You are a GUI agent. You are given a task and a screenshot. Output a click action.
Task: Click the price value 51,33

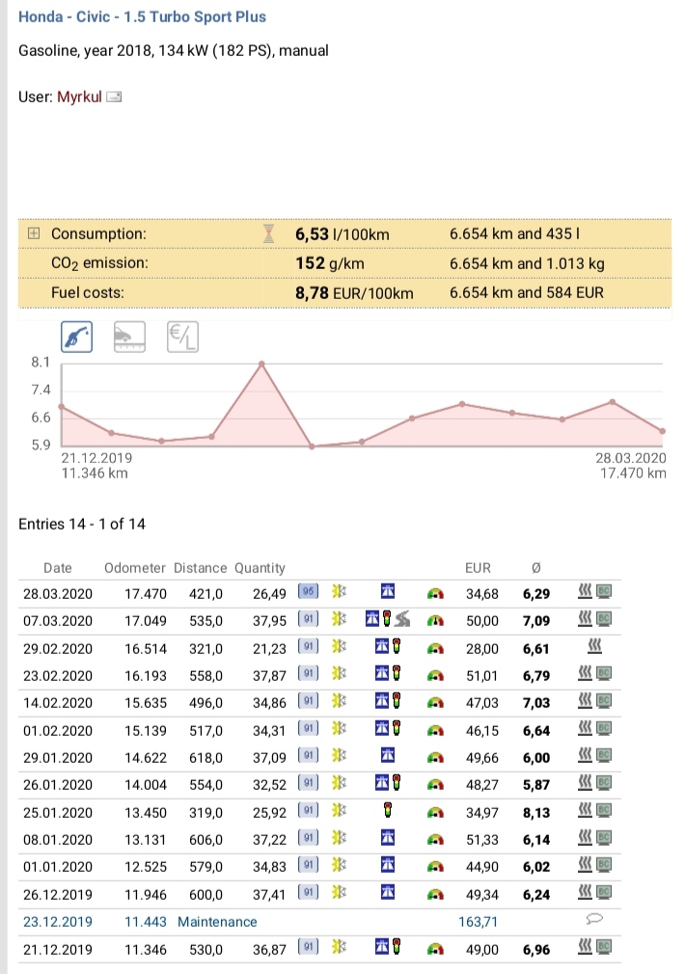[x=482, y=840]
